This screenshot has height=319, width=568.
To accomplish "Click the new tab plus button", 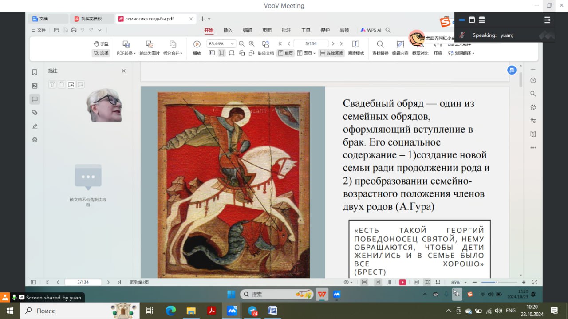I will 202,19.
